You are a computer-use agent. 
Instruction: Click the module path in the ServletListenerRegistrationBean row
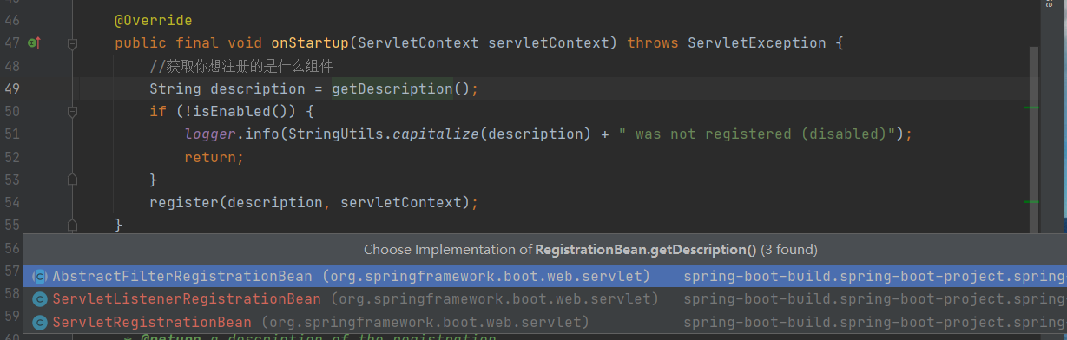coord(874,299)
